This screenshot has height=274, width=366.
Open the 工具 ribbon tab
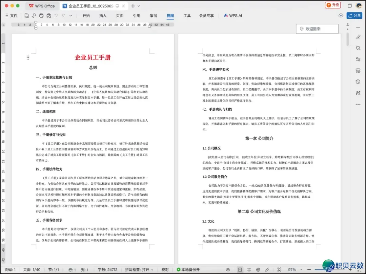(x=187, y=16)
